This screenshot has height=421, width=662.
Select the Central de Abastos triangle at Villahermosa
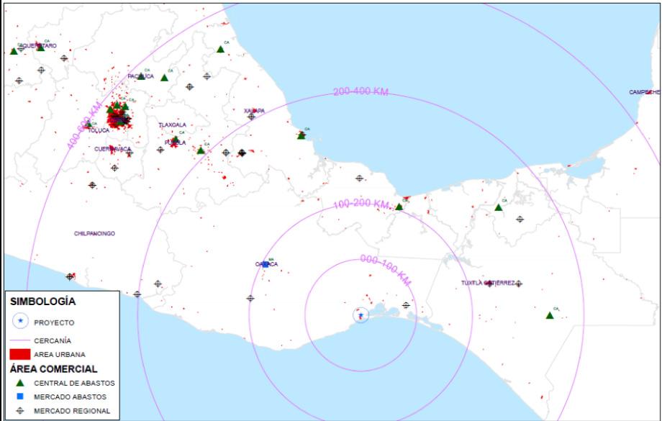498,207
